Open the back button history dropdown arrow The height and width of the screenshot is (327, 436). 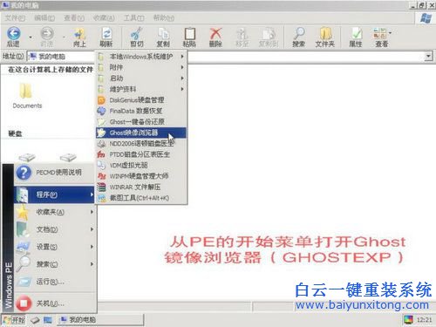(x=31, y=37)
